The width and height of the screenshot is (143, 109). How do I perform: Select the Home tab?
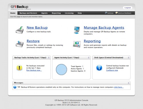pyautogui.click(x=13, y=13)
